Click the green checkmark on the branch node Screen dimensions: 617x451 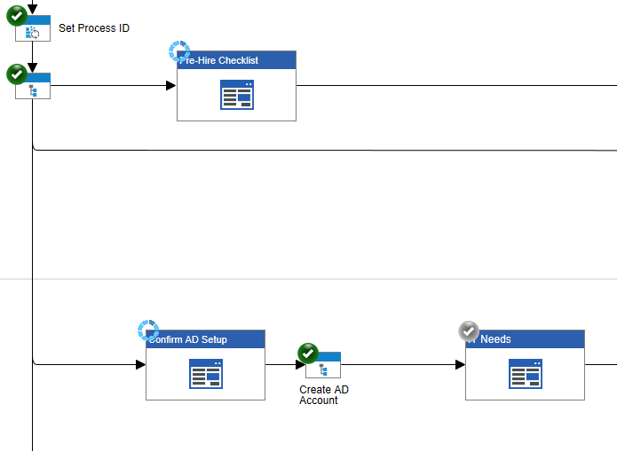tap(16, 74)
